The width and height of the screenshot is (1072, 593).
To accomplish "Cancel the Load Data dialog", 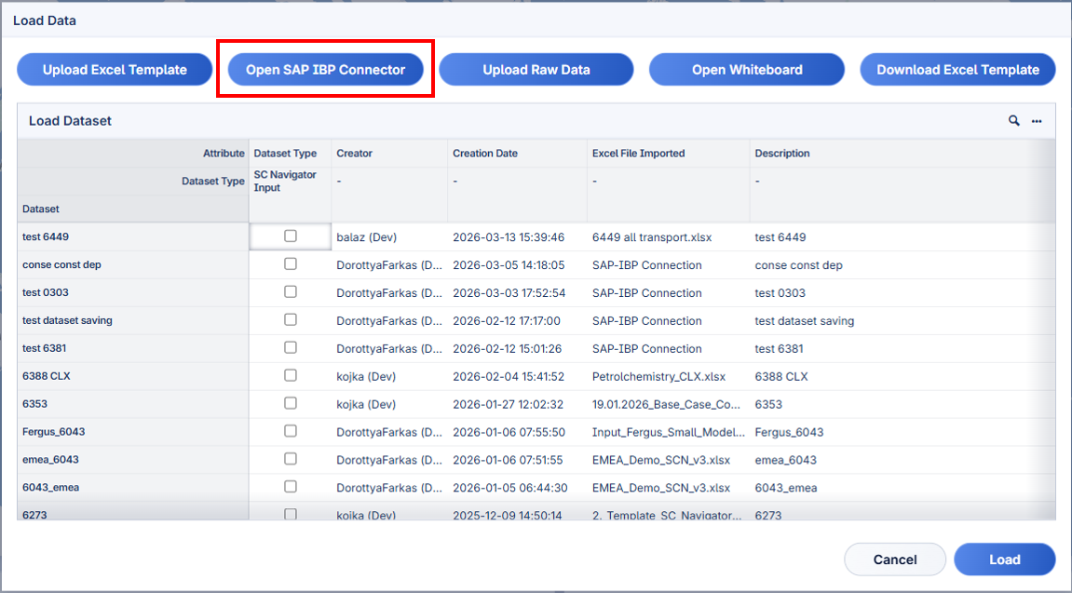I will tap(894, 559).
